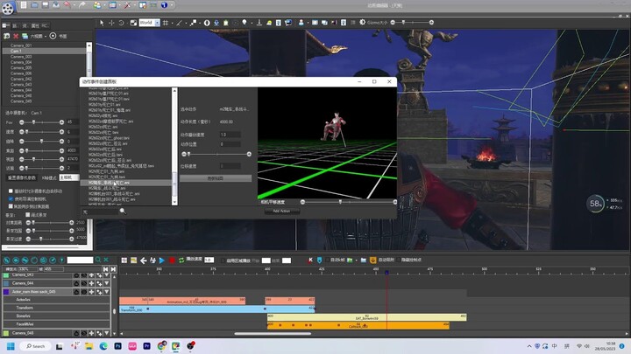This screenshot has width=631, height=354.
Task: Select the move gizmo tool next to the pointer
Action: 111,23
